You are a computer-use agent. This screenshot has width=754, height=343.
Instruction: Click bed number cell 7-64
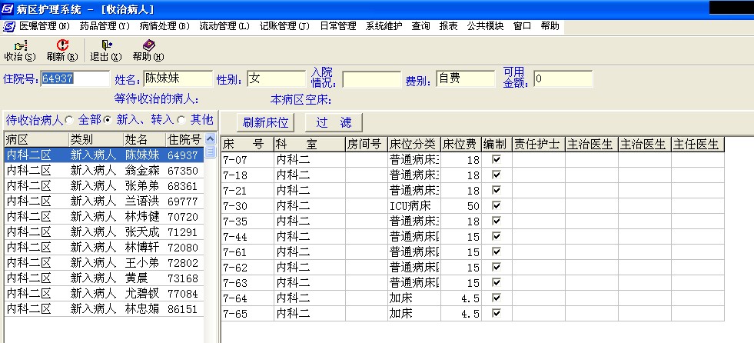[247, 298]
